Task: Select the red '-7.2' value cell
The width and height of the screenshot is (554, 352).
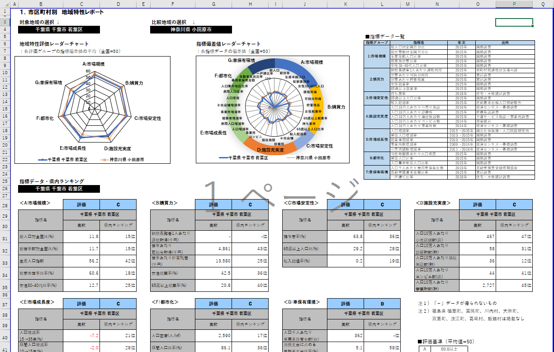Action: click(x=81, y=336)
